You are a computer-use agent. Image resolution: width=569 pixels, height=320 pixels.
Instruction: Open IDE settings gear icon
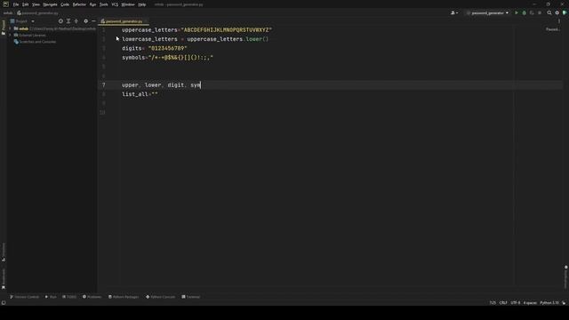point(557,13)
